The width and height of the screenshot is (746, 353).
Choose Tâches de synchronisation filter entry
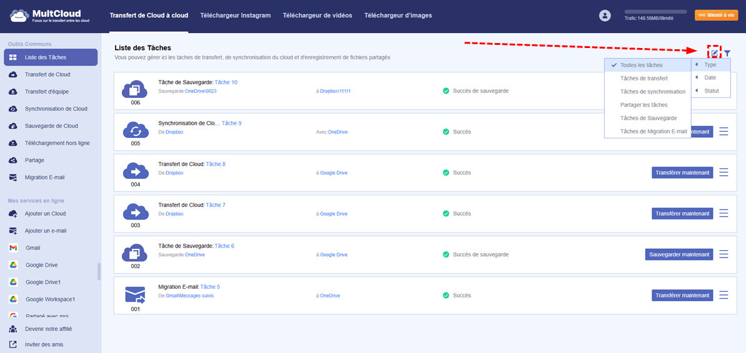(x=652, y=92)
